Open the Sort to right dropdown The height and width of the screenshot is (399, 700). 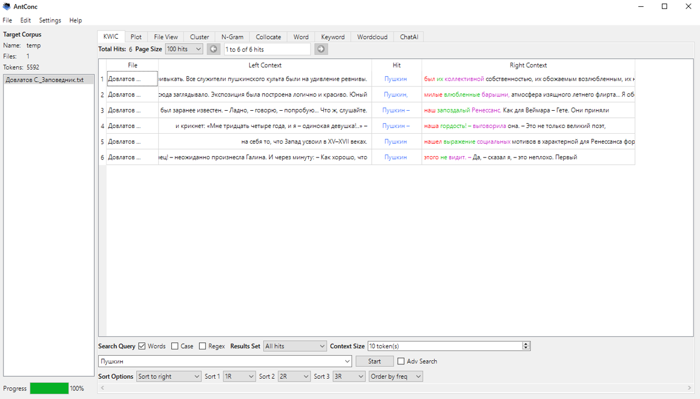click(x=169, y=376)
